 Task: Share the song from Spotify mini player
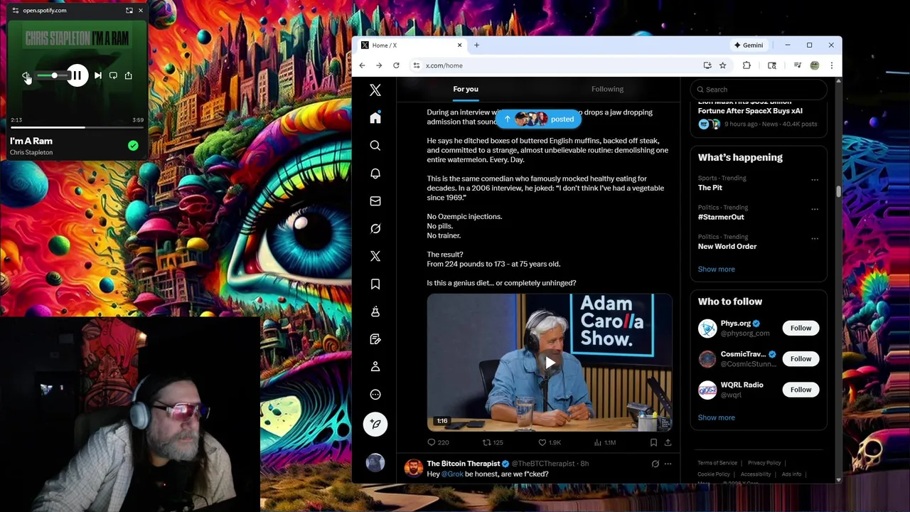pos(128,75)
